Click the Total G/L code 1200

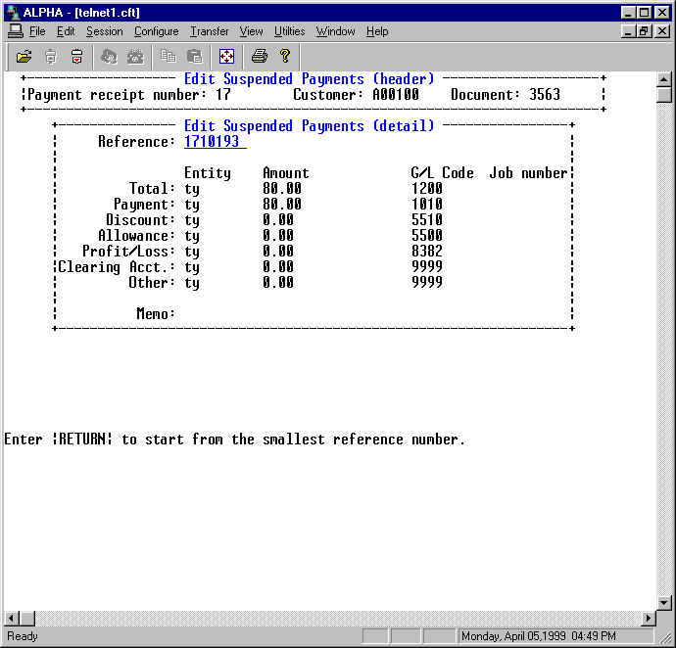[427, 188]
